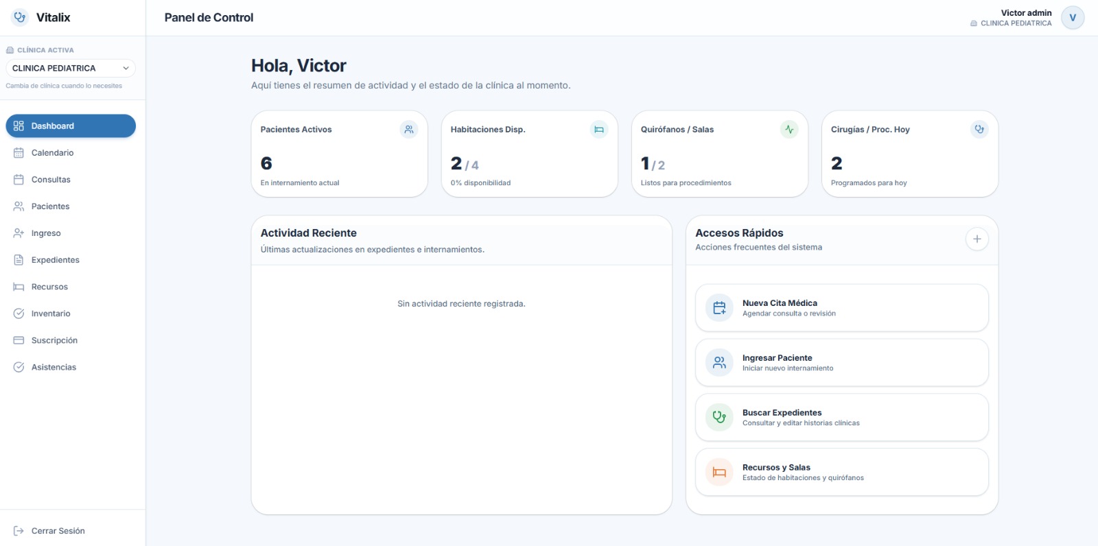The height and width of the screenshot is (546, 1098).
Task: Navigate to Pacientes in the sidebar
Action: click(x=71, y=206)
